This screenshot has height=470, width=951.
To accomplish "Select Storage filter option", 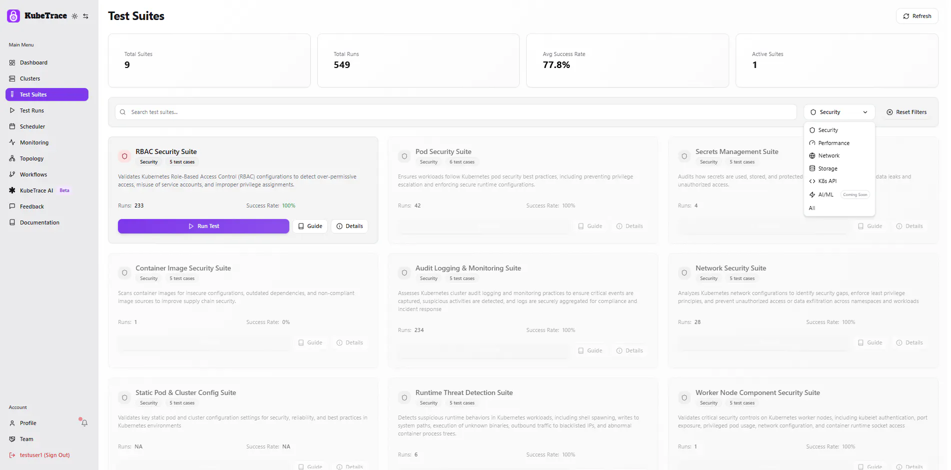I will tap(839, 168).
